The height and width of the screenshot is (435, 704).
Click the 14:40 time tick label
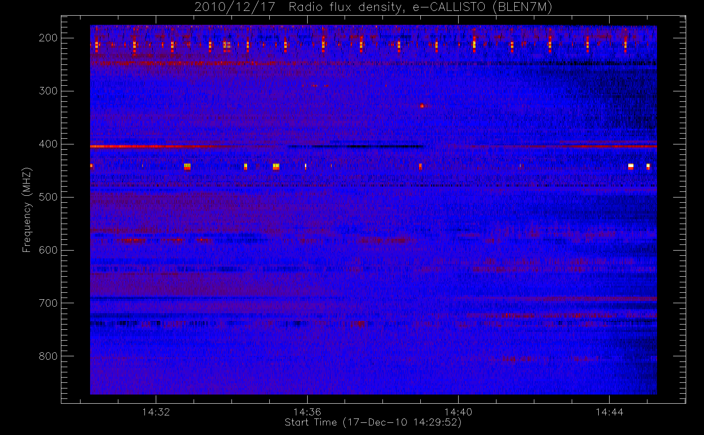point(458,412)
